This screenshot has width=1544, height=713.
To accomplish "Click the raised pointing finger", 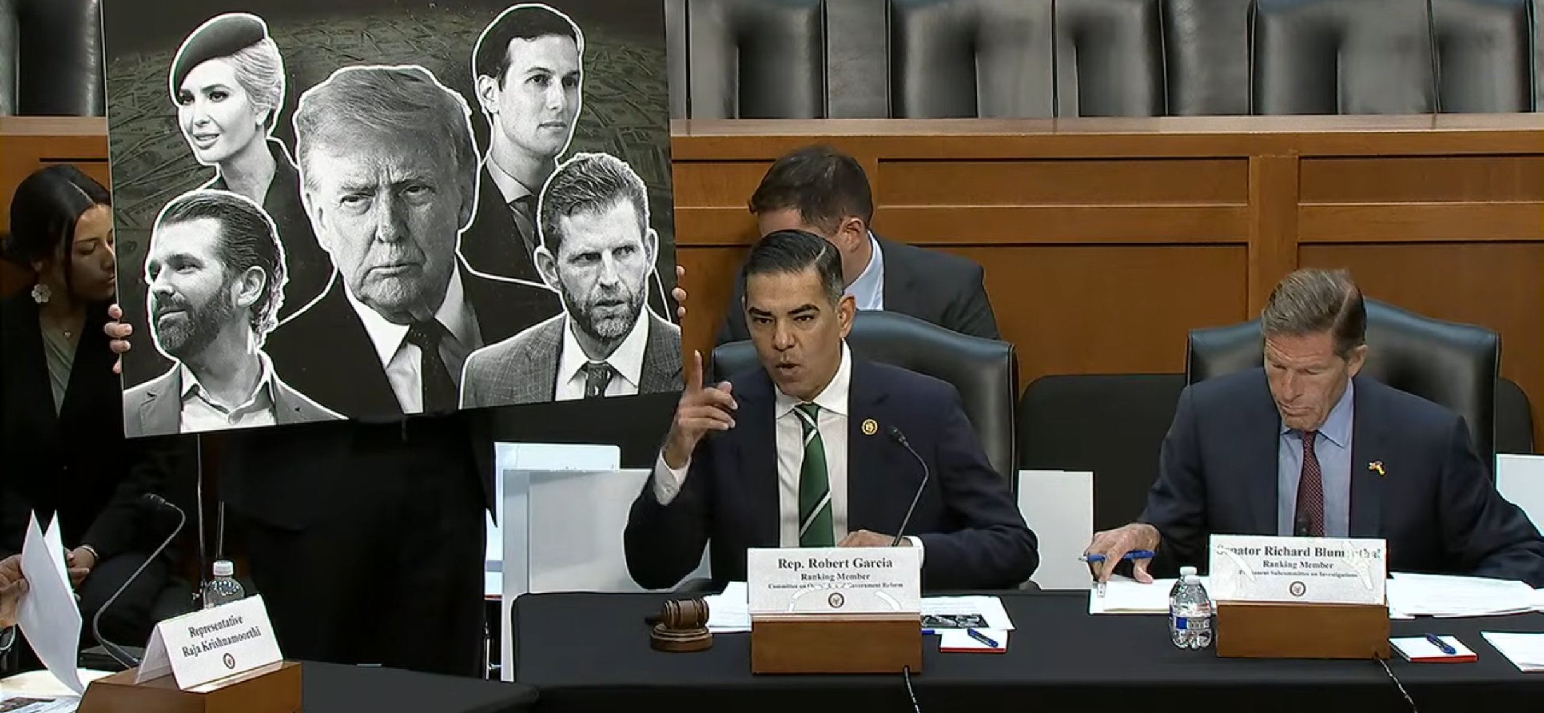I will click(696, 375).
